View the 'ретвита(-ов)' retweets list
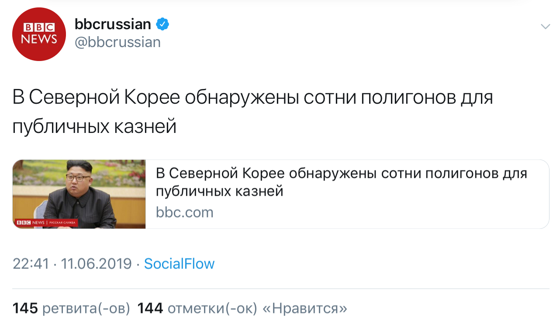553x326 pixels. tap(86, 309)
